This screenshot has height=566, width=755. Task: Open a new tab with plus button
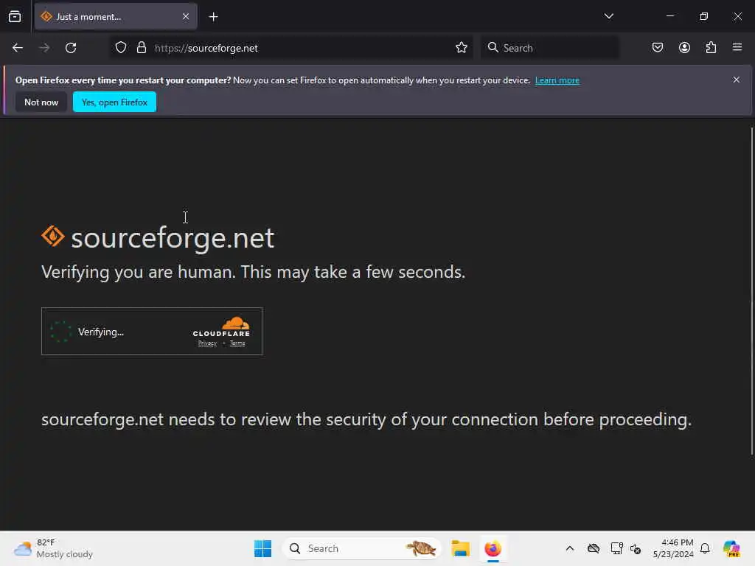pos(213,17)
